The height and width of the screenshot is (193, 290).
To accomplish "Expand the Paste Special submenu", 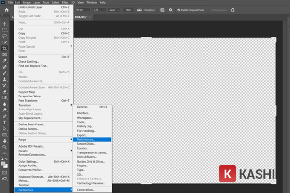I will coord(43,46).
